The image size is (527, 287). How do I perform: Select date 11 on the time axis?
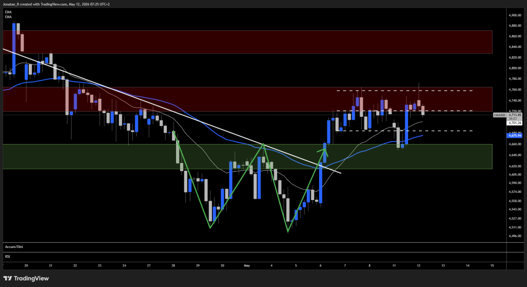pyautogui.click(x=394, y=265)
